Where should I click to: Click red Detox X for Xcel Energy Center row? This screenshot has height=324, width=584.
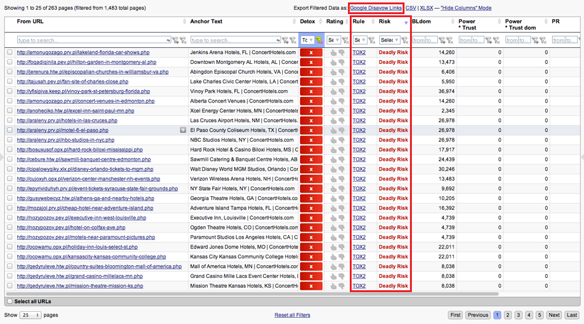pyautogui.click(x=311, y=111)
